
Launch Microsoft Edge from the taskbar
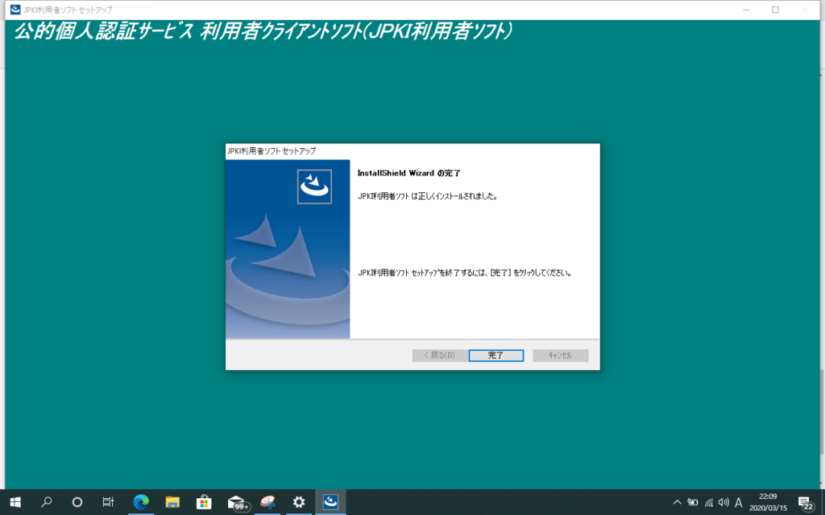coord(141,502)
